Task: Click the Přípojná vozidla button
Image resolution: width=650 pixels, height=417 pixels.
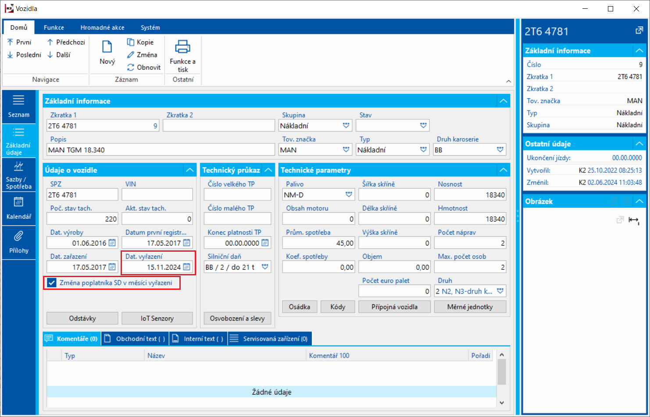Action: (394, 307)
